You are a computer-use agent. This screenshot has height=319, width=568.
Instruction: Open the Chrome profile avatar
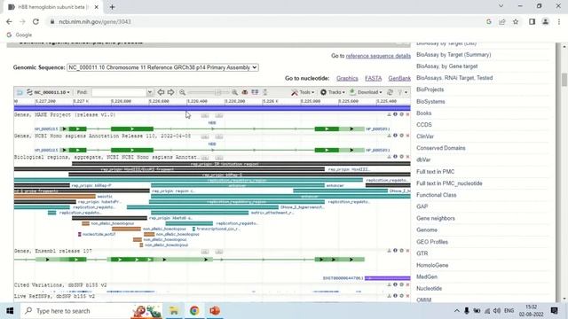[x=545, y=21]
